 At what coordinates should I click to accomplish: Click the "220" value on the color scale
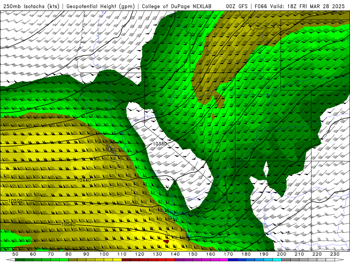(317, 254)
